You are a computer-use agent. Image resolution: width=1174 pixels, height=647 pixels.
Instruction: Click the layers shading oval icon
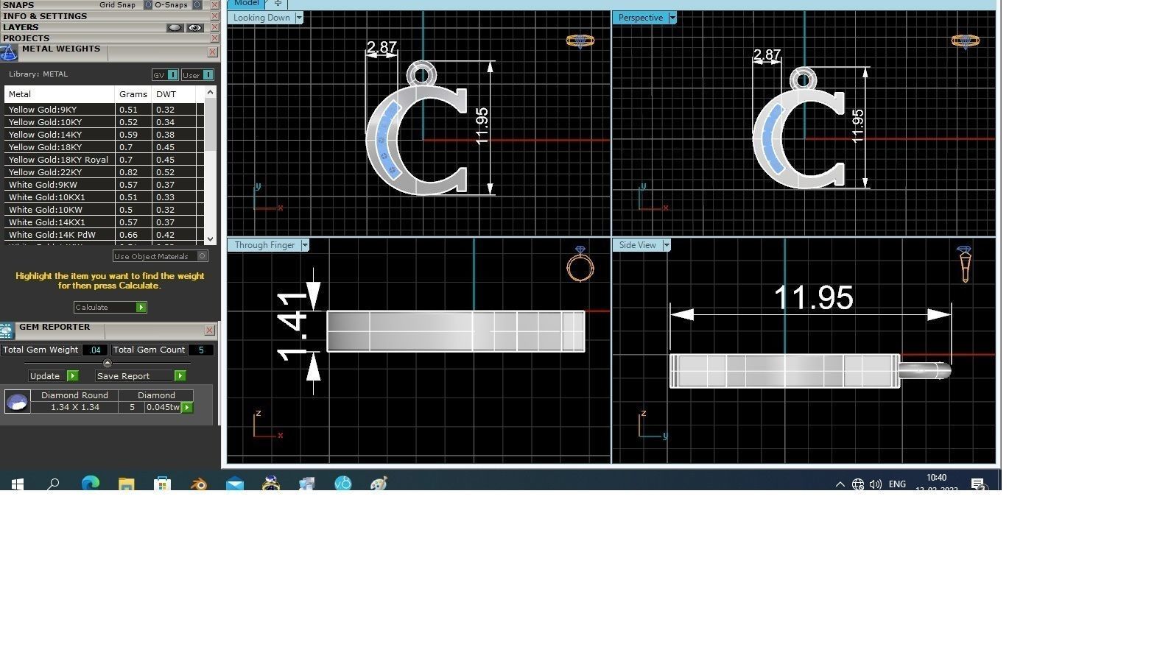pos(175,28)
